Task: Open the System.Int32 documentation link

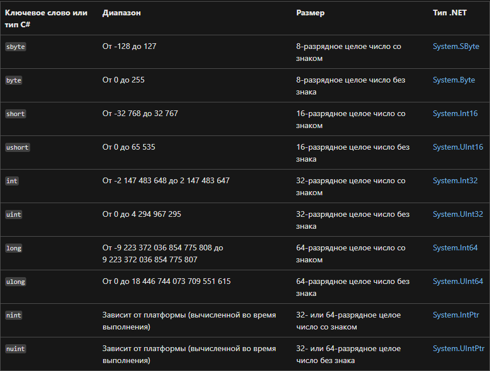Action: (x=455, y=181)
